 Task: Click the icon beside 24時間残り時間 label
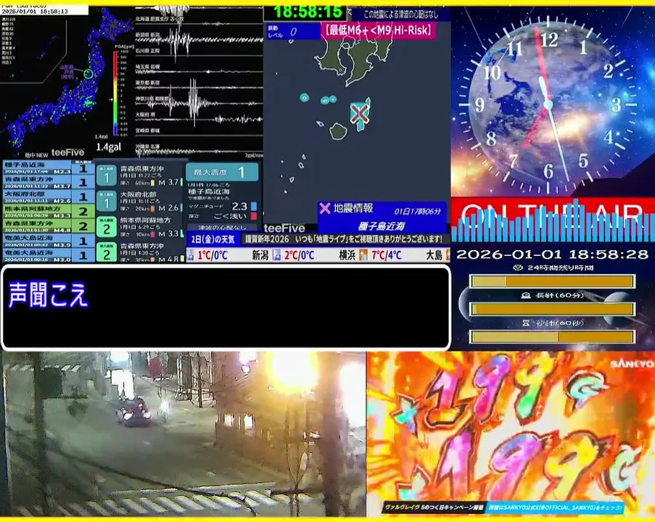click(518, 268)
